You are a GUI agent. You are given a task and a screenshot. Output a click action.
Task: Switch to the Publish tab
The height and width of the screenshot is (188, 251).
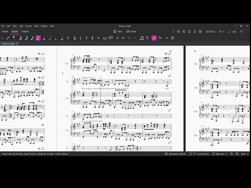tap(25, 31)
